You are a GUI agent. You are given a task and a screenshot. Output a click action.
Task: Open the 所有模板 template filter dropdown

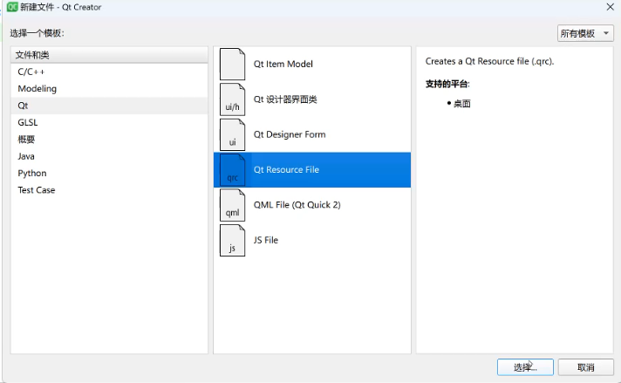pos(585,33)
